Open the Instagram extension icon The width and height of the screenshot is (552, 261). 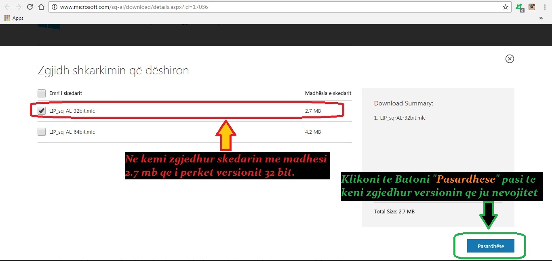(x=532, y=7)
